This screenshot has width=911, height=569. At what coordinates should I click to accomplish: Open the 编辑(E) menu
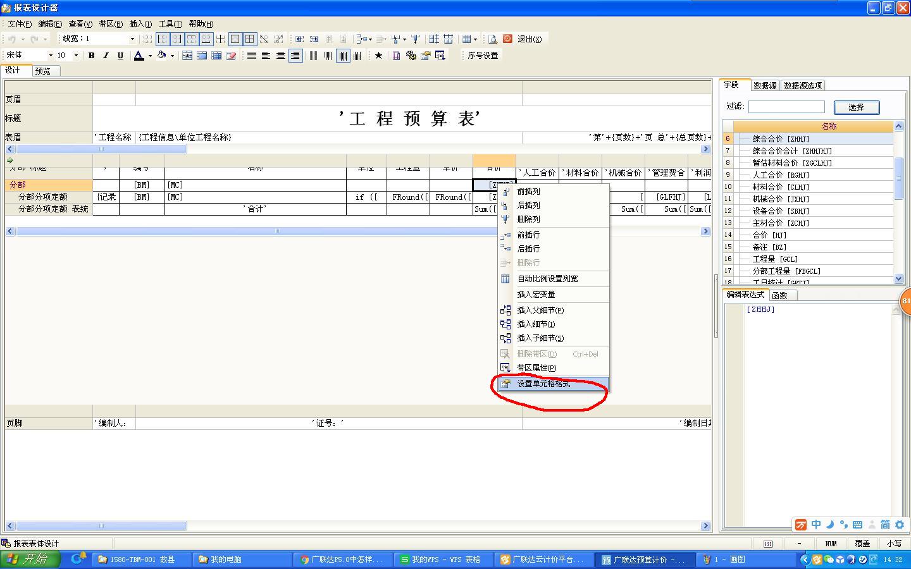(x=50, y=24)
